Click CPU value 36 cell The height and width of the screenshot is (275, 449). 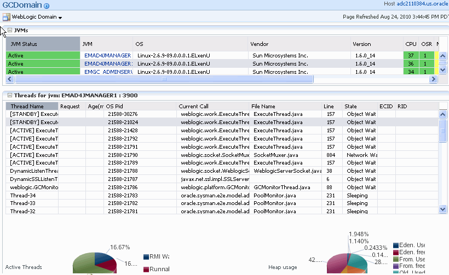(411, 64)
